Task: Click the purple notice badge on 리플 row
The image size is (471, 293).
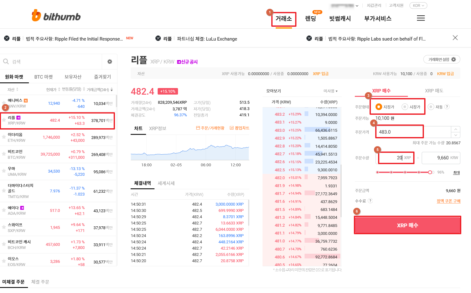Action: point(19,118)
